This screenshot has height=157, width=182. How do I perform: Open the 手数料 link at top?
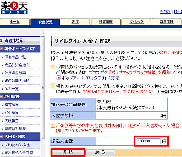165,12
